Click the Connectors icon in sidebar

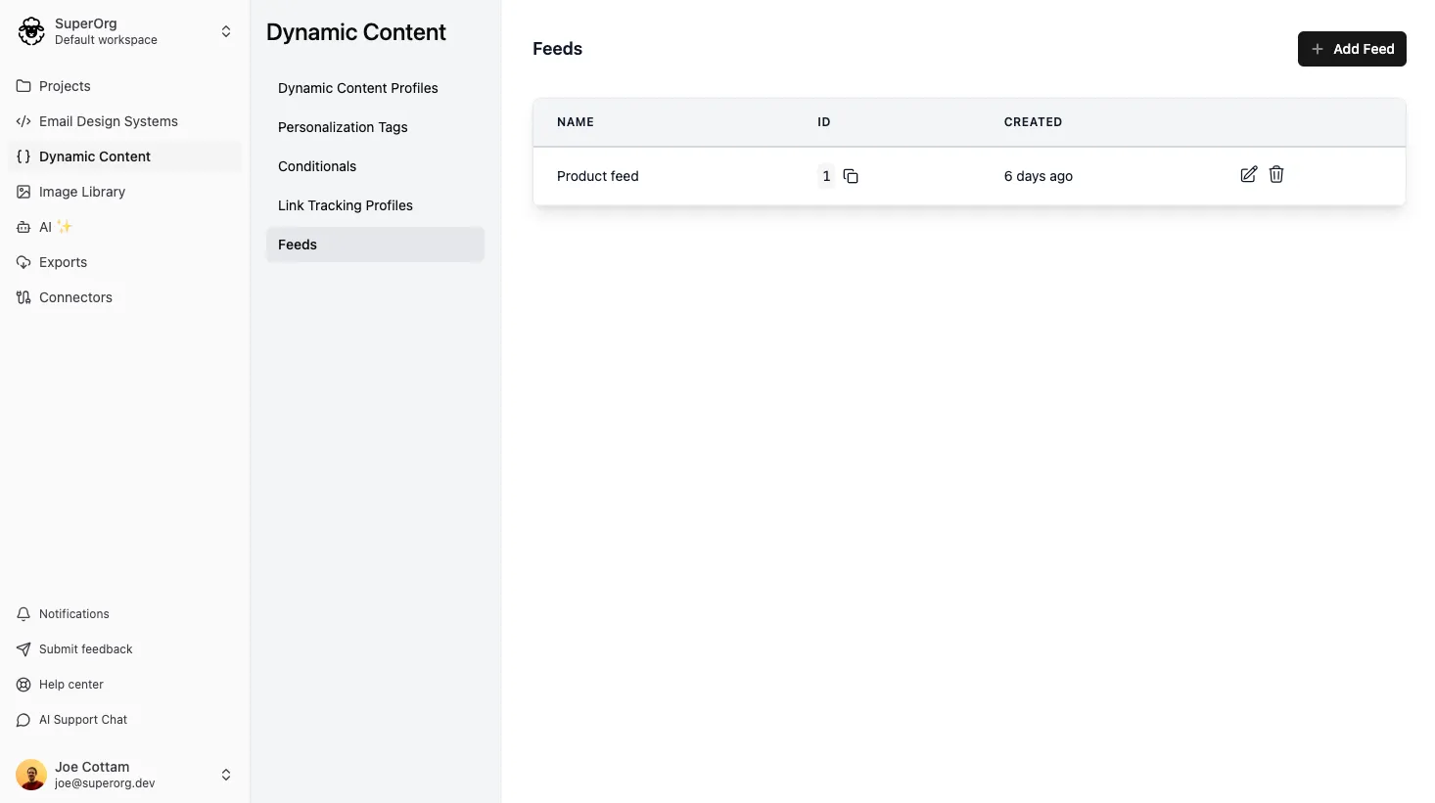[x=23, y=297]
